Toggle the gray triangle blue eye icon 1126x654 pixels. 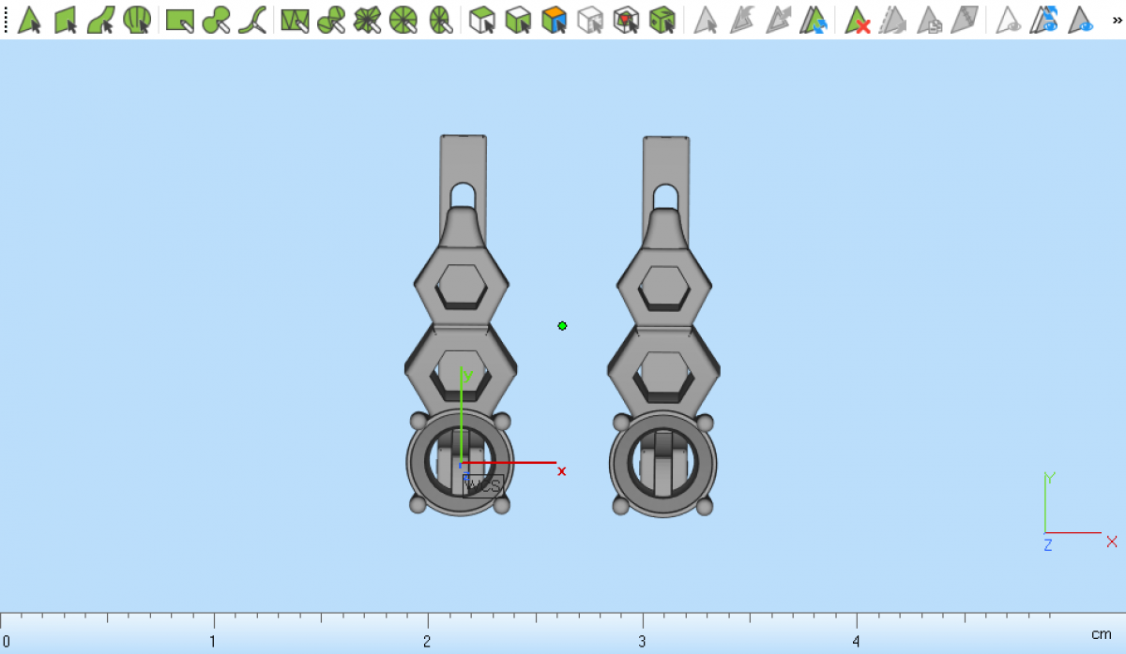click(x=1081, y=20)
